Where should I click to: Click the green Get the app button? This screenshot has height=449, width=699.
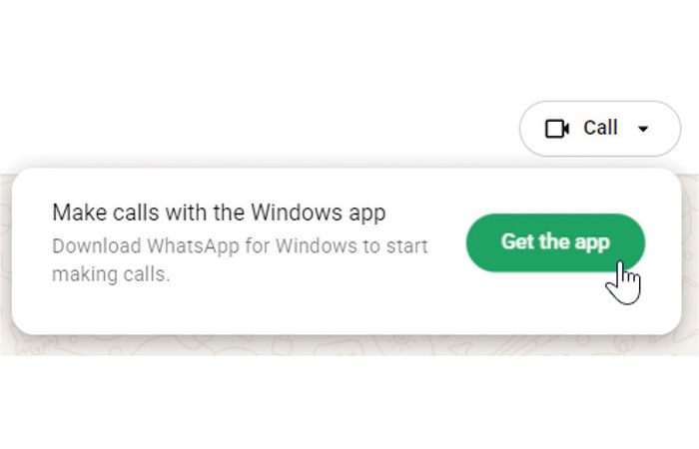(555, 242)
